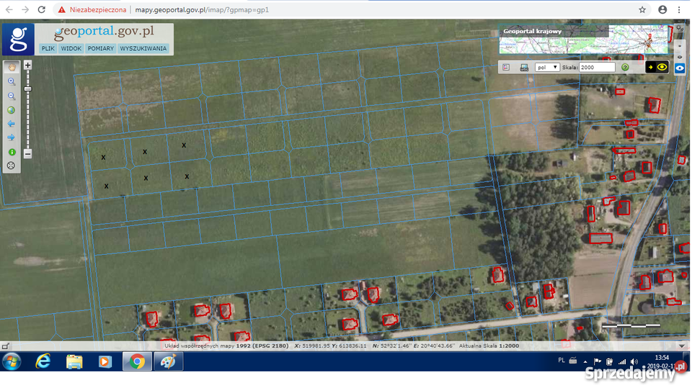Open Paint from the Windows taskbar
This screenshot has height=388, width=692.
167,361
